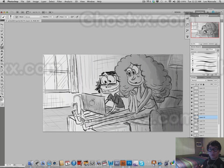Click the Photoshop Ps icon in dock
This screenshot has height=168, width=224.
click(129, 163)
